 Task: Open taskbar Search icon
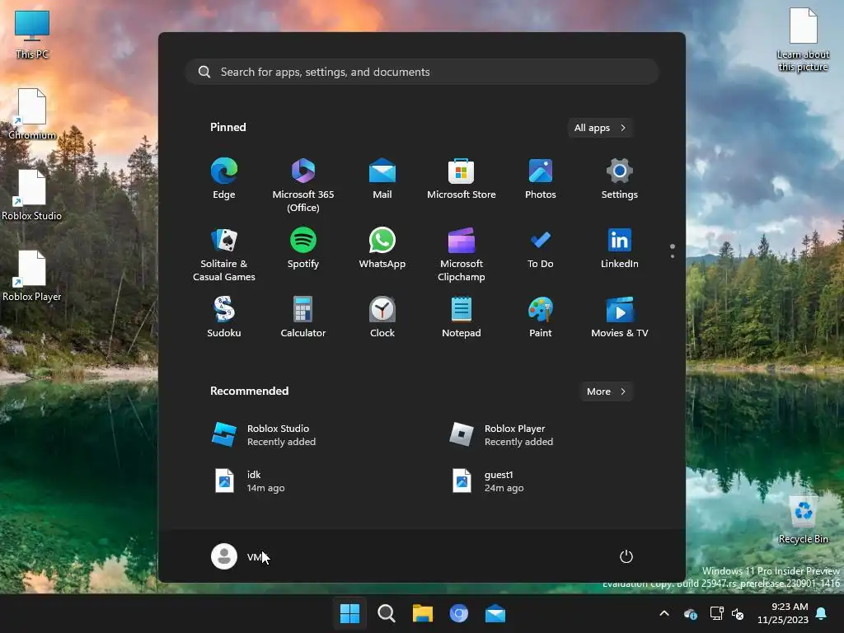[x=386, y=613]
